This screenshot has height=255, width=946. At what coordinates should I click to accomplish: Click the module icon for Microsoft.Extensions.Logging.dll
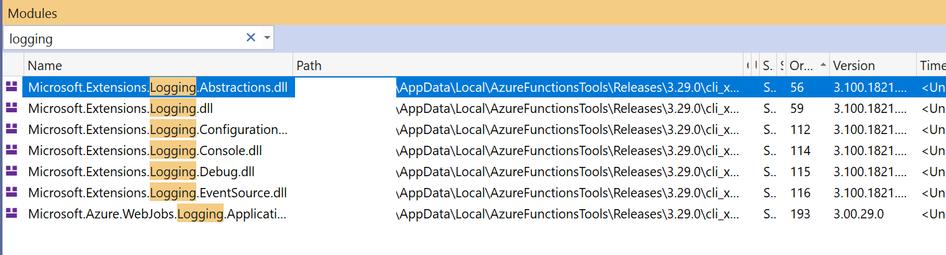coord(11,109)
